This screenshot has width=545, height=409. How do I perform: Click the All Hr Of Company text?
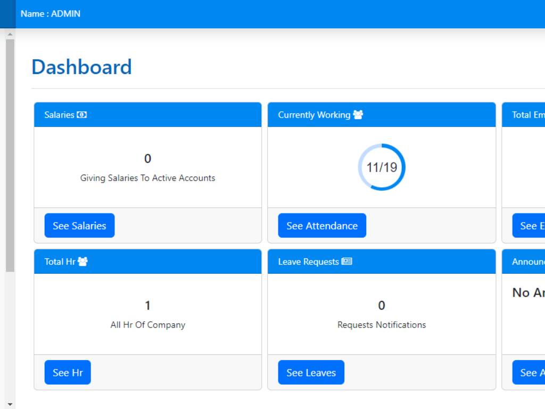[147, 325]
